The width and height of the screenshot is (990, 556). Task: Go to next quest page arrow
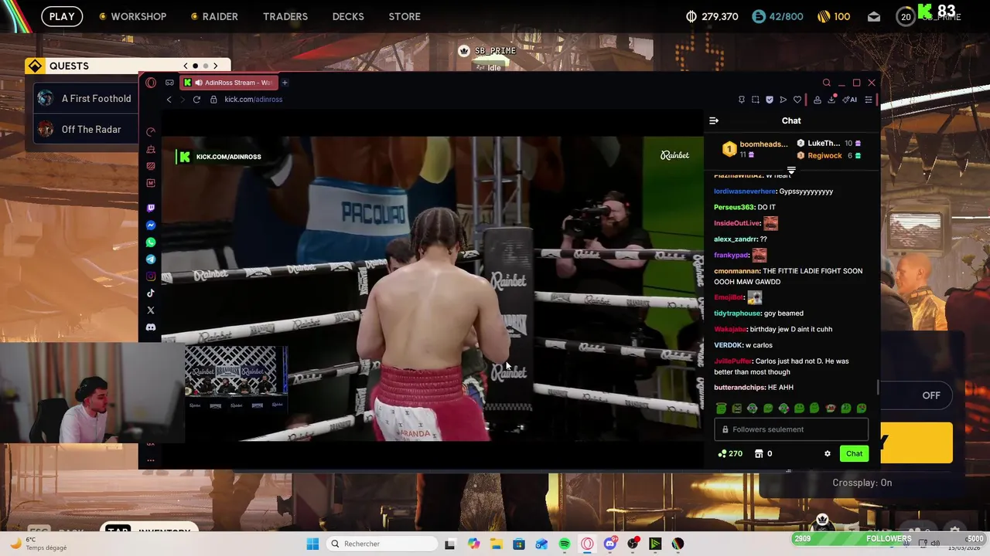click(x=216, y=66)
